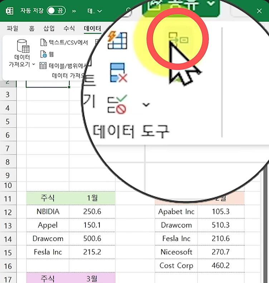The width and height of the screenshot is (269, 283).
Task: Expand the 데이터 가져오기 dropdown arrow
Action: point(34,64)
